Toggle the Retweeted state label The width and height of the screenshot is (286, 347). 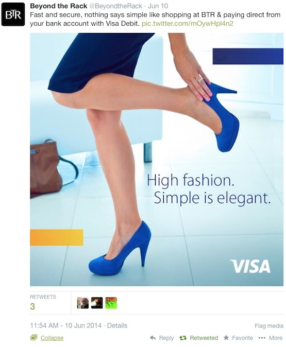[204, 338]
